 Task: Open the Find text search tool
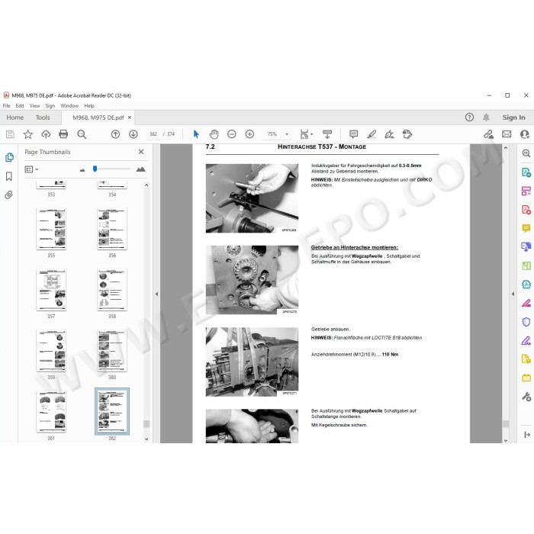coord(82,134)
